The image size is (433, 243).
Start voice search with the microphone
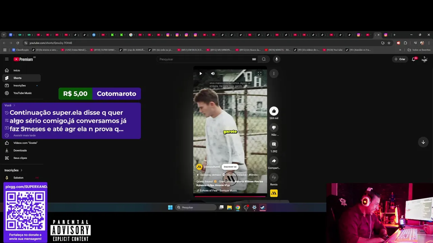(x=276, y=59)
